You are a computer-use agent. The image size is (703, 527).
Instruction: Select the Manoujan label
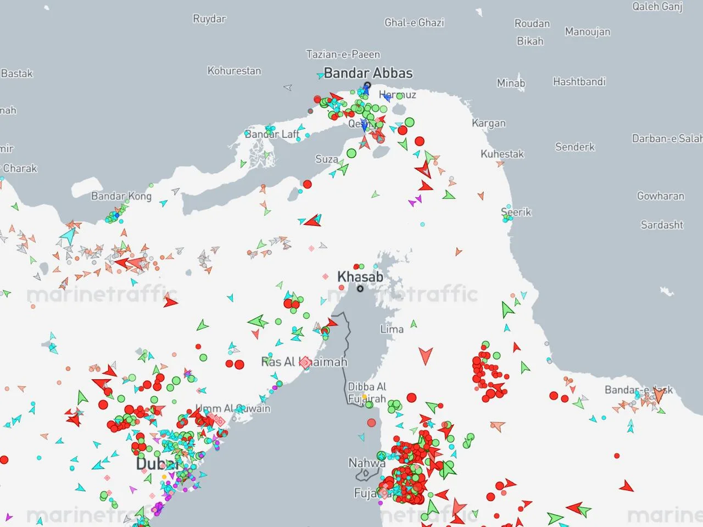point(588,31)
